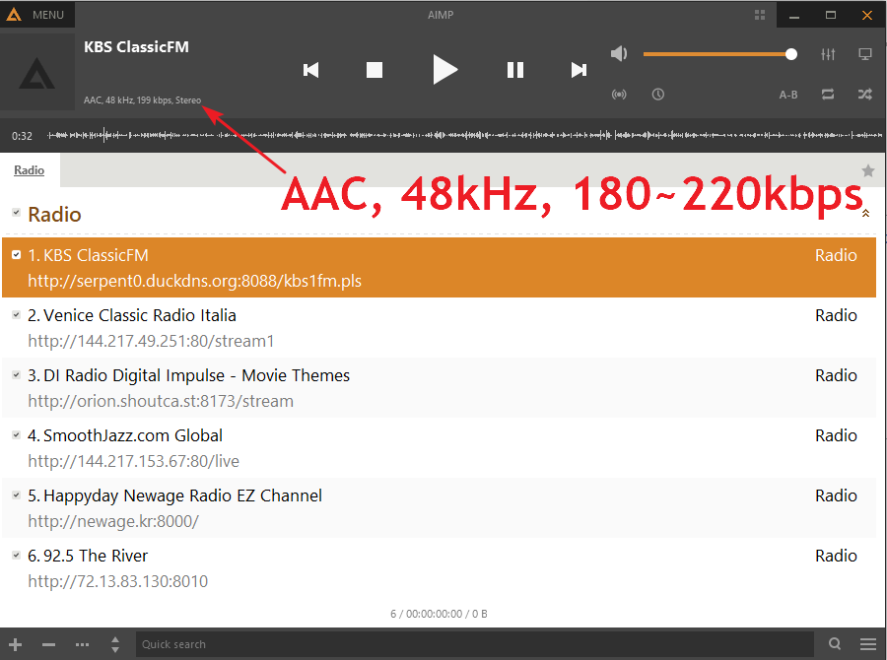
Task: Mute the volume speaker icon
Action: [619, 54]
